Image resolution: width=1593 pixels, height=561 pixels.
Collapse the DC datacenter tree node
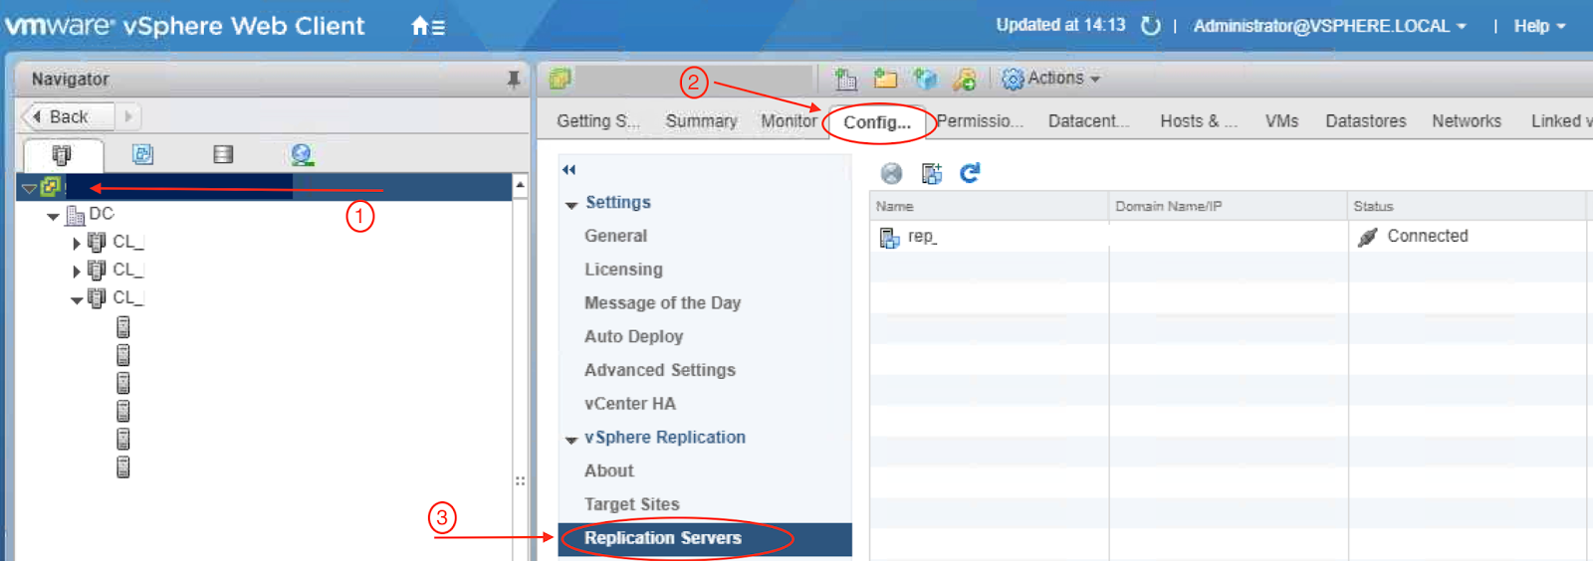[54, 216]
